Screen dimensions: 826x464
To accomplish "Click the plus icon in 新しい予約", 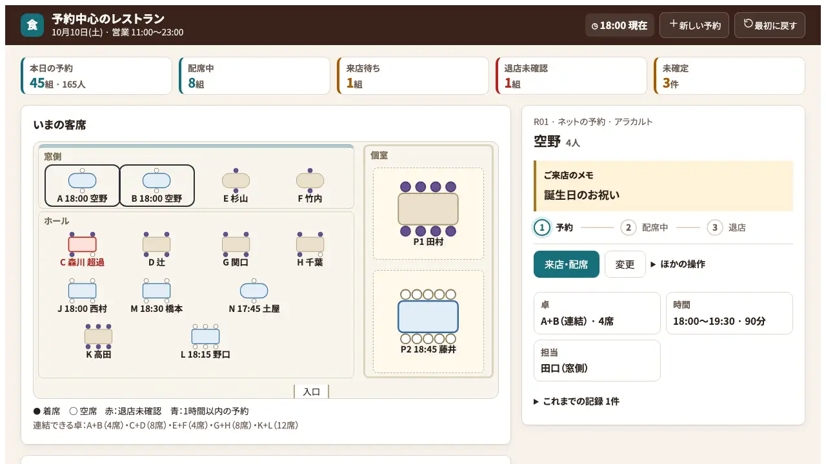I will [674, 24].
